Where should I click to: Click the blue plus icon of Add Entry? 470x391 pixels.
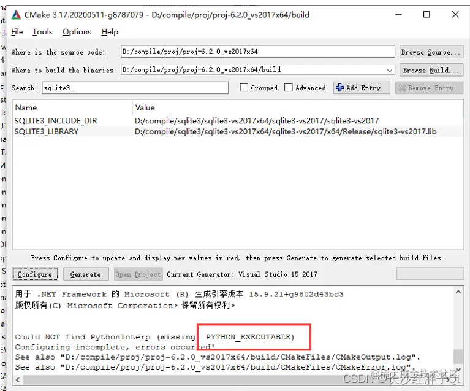(x=339, y=88)
